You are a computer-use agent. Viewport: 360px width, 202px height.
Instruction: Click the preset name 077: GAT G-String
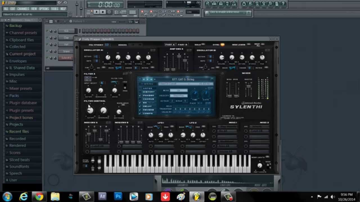point(183,79)
